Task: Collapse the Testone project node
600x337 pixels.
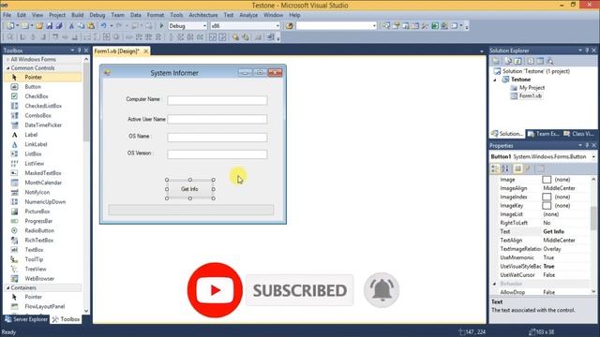Action: (x=495, y=80)
